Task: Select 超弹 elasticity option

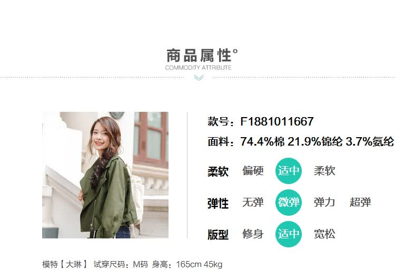Action: click(360, 203)
